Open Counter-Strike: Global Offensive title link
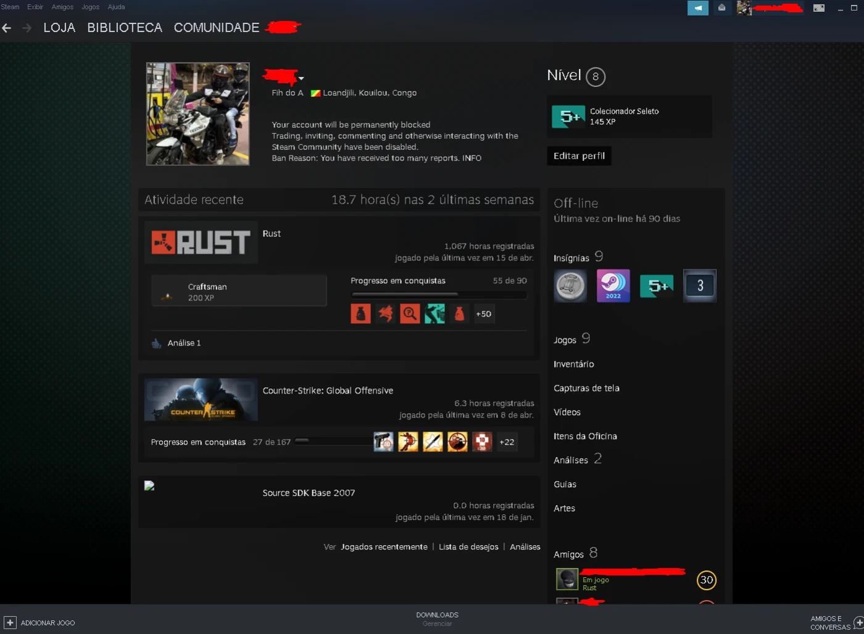 click(328, 391)
